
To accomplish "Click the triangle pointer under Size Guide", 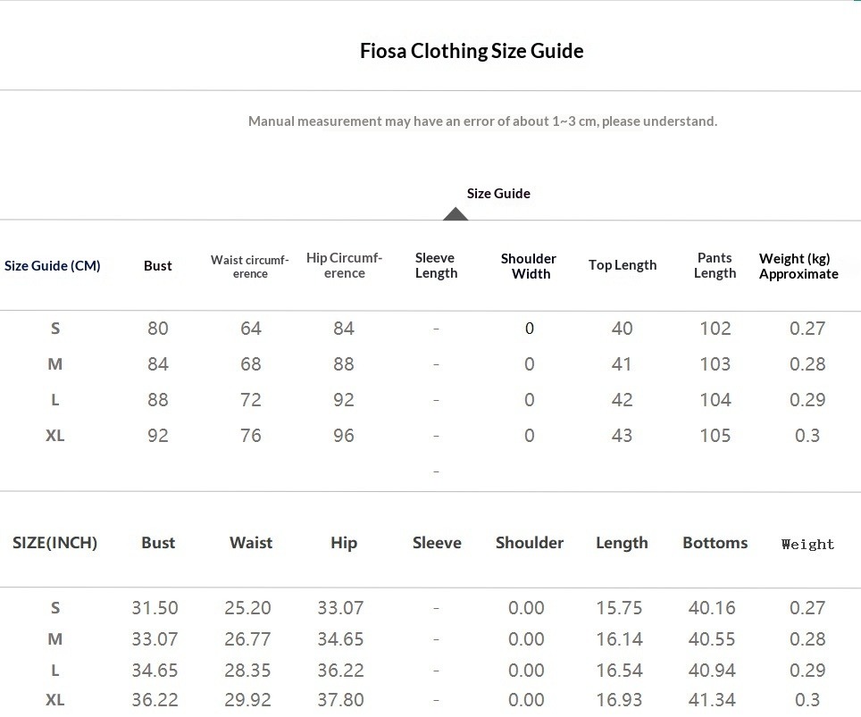I will 456,213.
